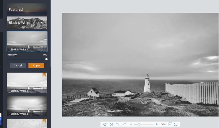219x128 pixels.
Task: Click the crown icon on Black & White 2
Action: (44, 75)
